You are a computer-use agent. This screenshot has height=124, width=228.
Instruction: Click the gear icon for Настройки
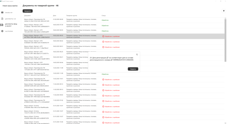point(2,31)
